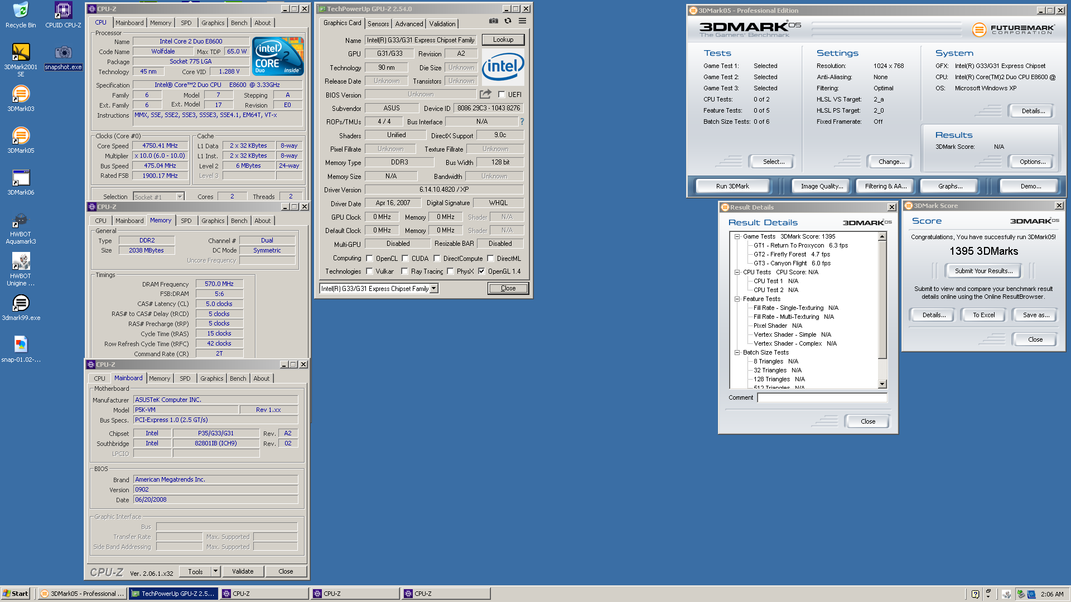This screenshot has width=1071, height=602.
Task: Open the Recycle Bin desktop icon
Action: pos(21,15)
